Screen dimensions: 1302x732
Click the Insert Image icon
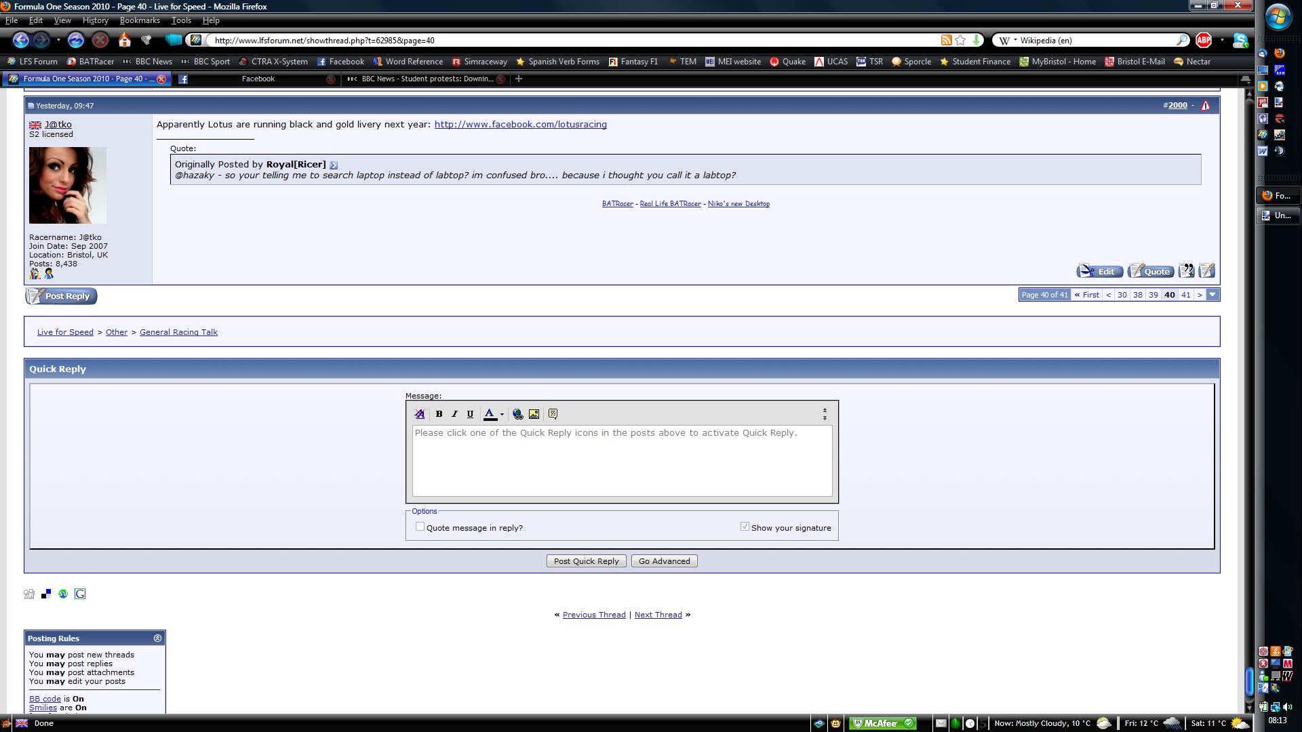[534, 414]
